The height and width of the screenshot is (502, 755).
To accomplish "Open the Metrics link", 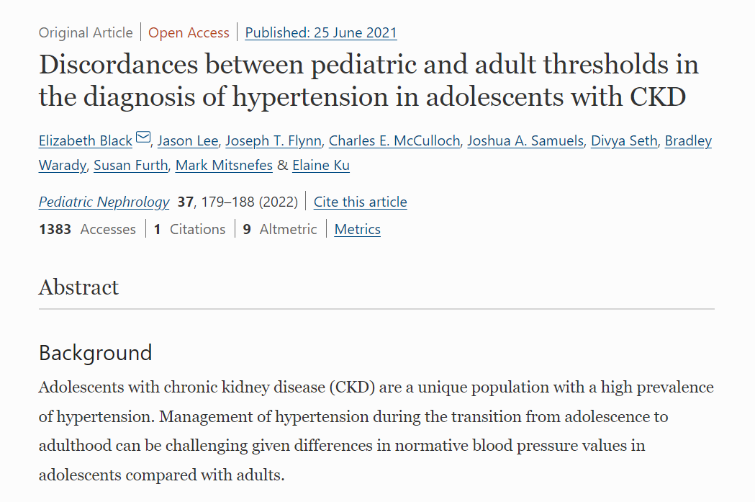I will pos(357,229).
